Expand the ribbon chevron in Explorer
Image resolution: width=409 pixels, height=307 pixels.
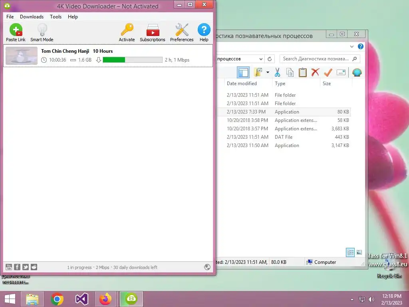tap(351, 46)
